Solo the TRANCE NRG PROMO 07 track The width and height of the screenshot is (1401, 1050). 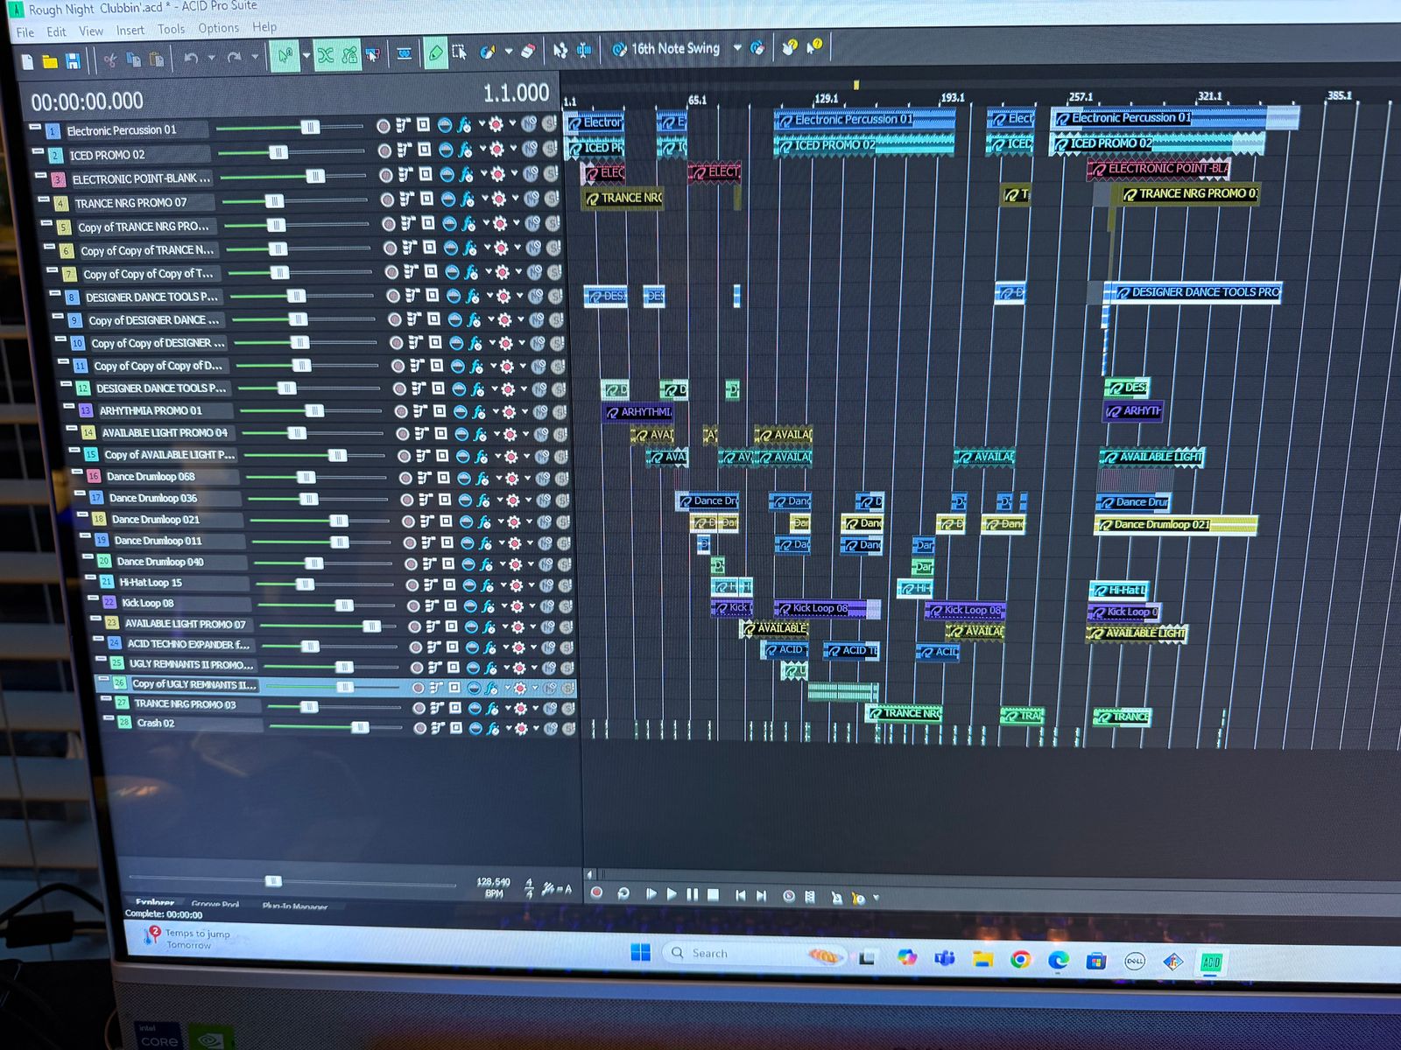tap(552, 199)
